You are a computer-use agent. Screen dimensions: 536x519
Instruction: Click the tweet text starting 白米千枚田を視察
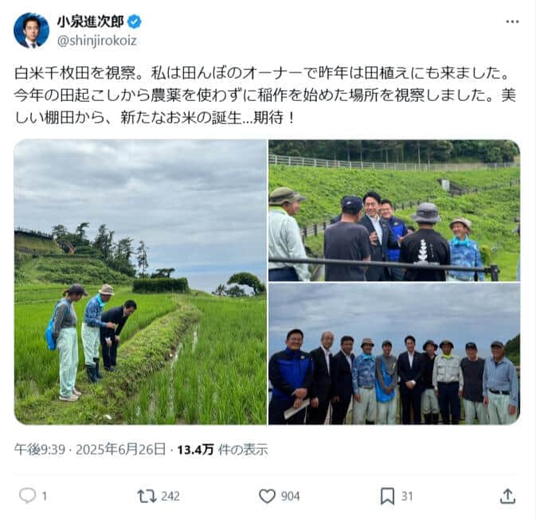pyautogui.click(x=265, y=96)
